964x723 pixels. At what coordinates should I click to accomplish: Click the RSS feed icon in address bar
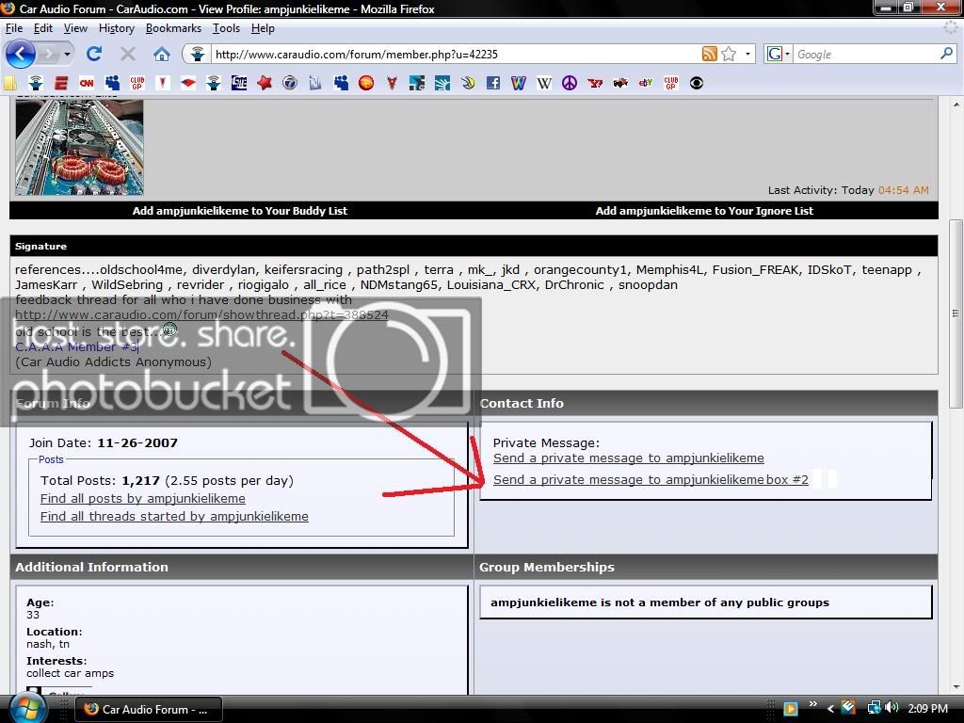coord(709,54)
